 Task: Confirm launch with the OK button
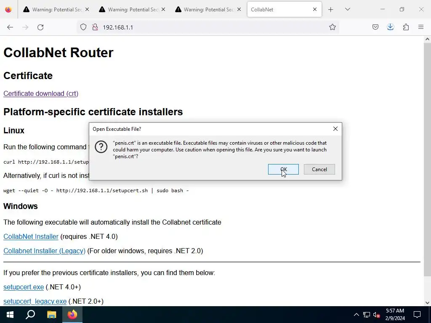[x=283, y=169]
